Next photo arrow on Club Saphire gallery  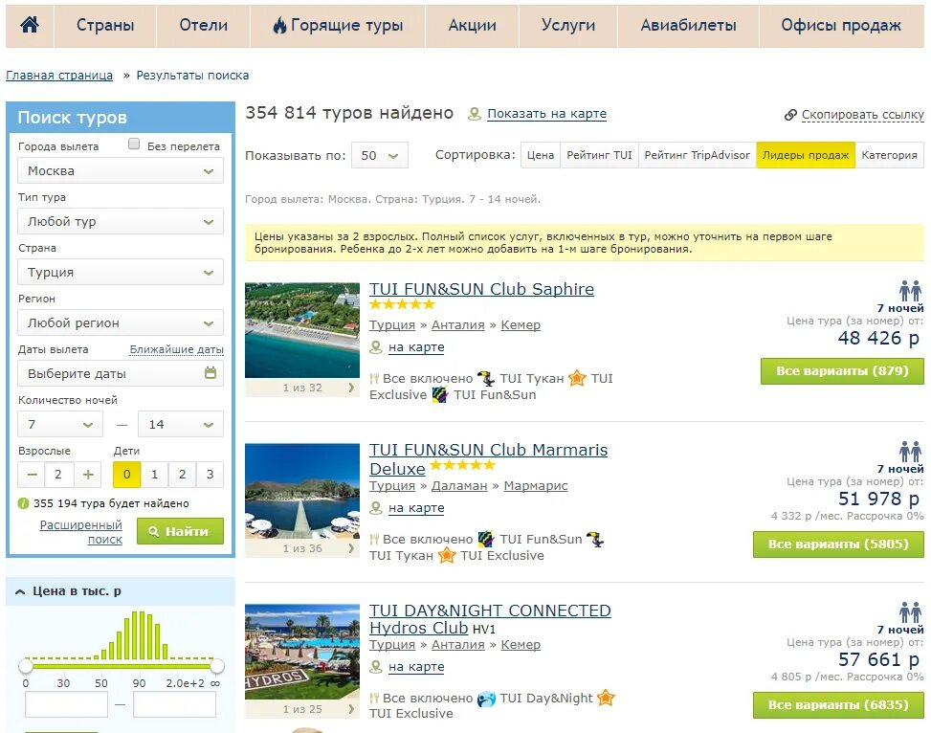(x=351, y=388)
